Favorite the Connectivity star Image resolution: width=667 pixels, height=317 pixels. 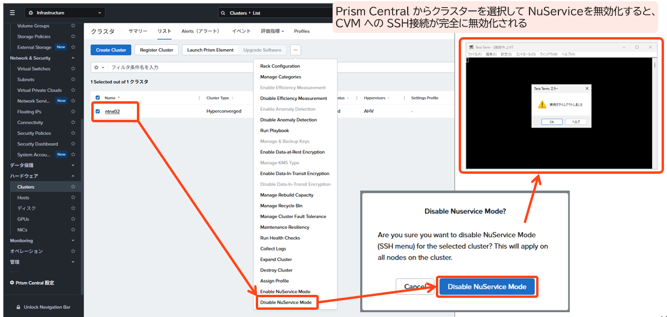point(73,122)
